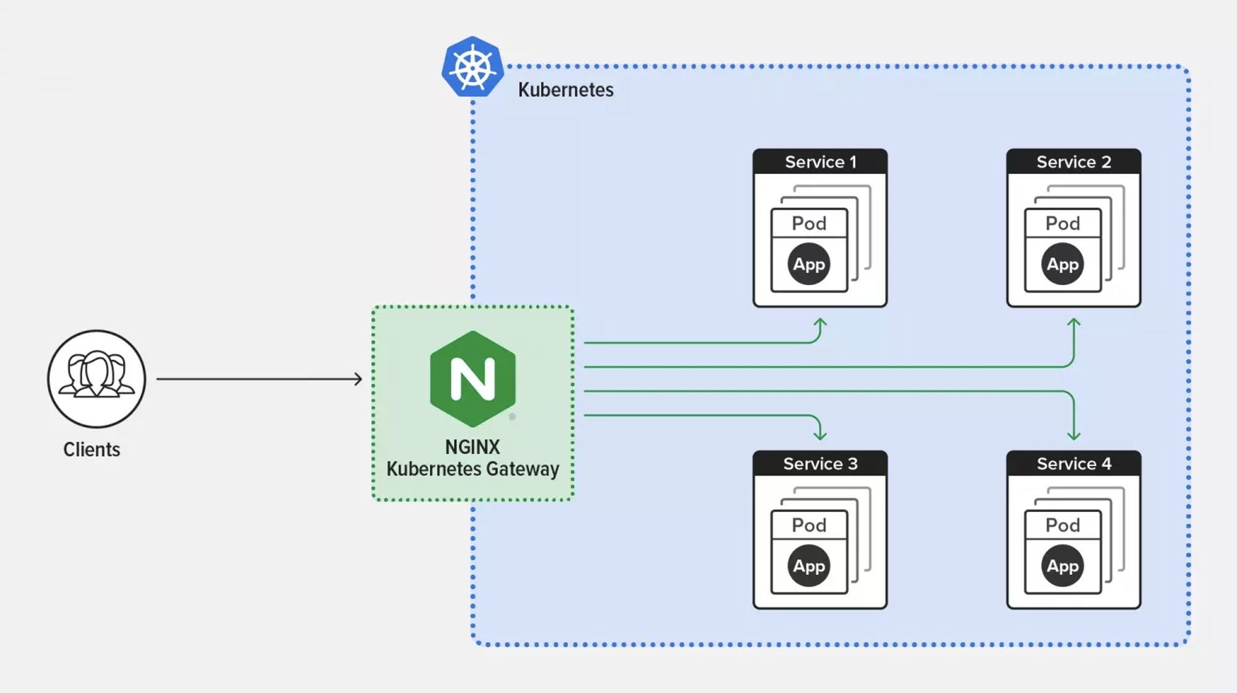
Task: Click the Pod label in Service 2
Action: coord(1063,223)
